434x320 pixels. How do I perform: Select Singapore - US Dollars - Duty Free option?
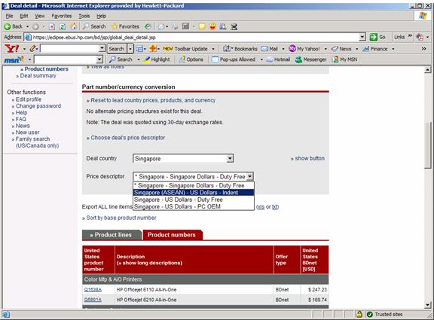[x=194, y=200]
